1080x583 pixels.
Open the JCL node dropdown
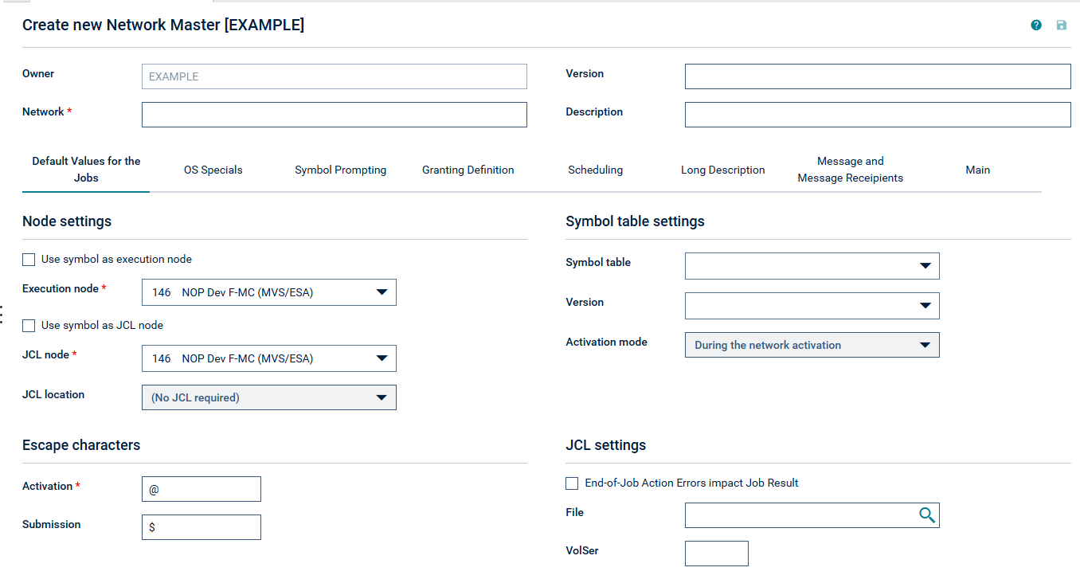(269, 358)
